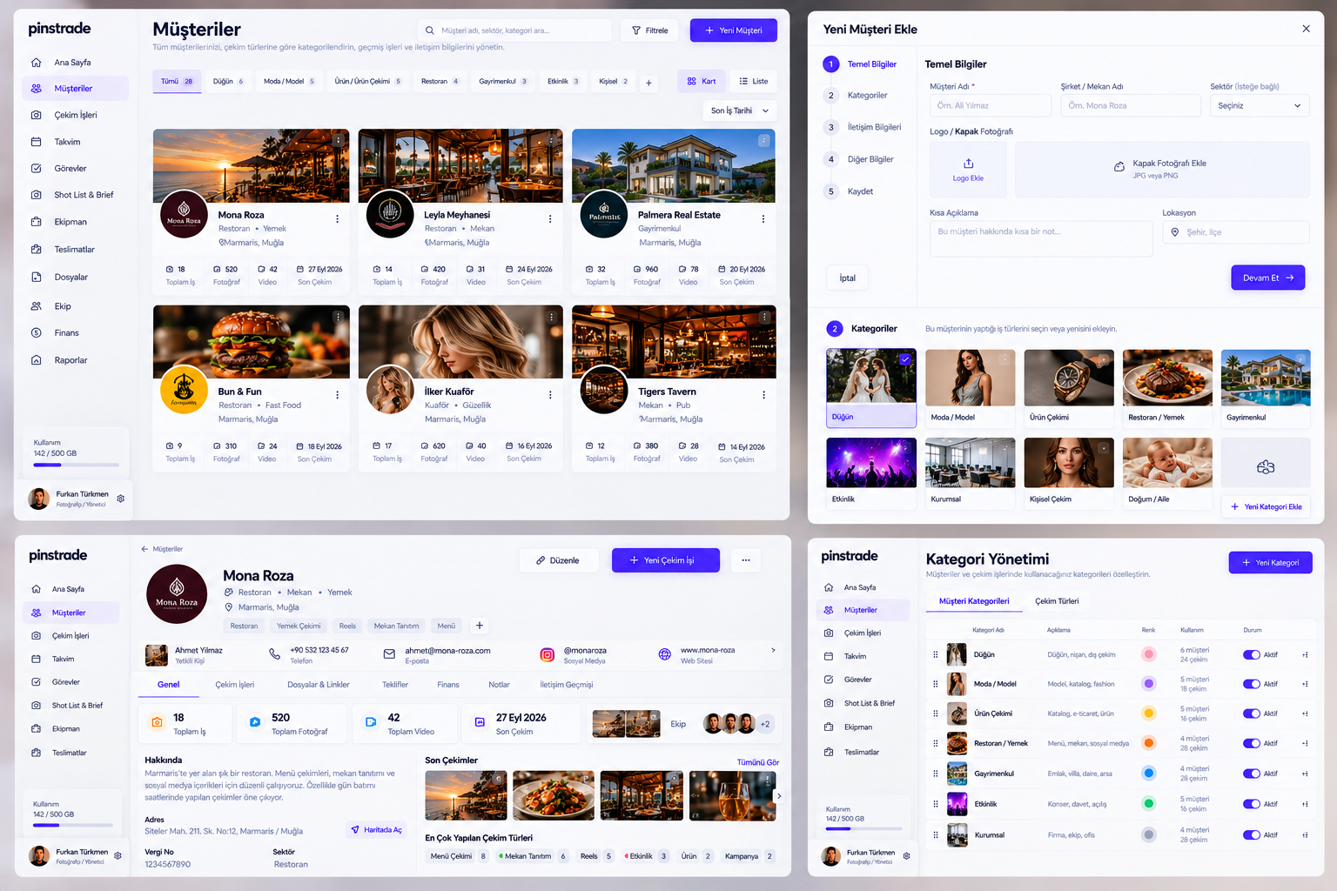This screenshot has height=891, width=1337.
Task: Click the drag handle of the Kurumsal row
Action: click(936, 834)
